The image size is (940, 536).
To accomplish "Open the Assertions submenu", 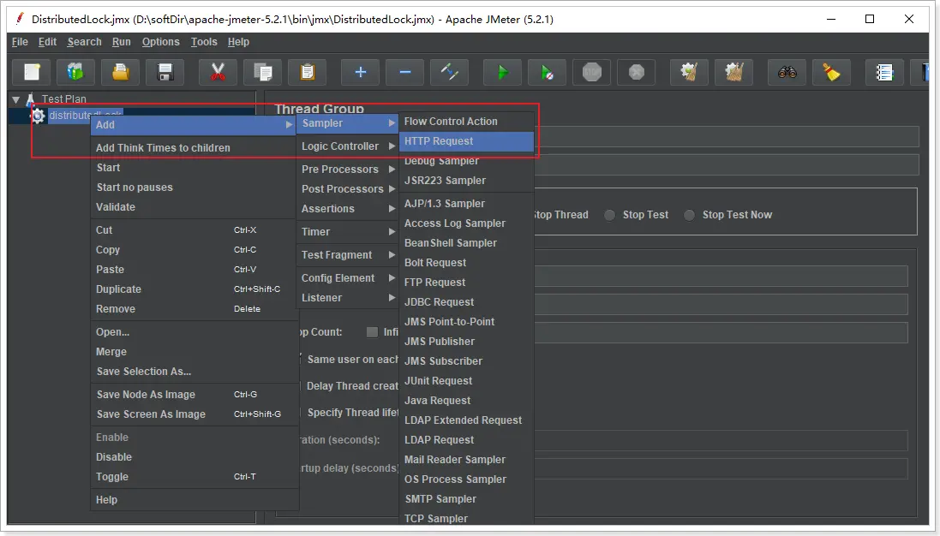I will coord(348,209).
